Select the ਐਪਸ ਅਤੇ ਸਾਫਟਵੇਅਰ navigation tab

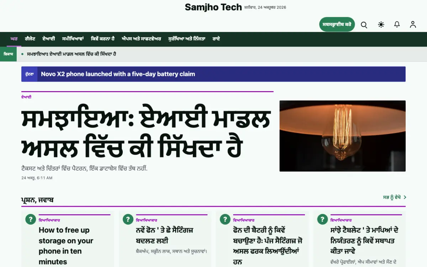pyautogui.click(x=141, y=39)
